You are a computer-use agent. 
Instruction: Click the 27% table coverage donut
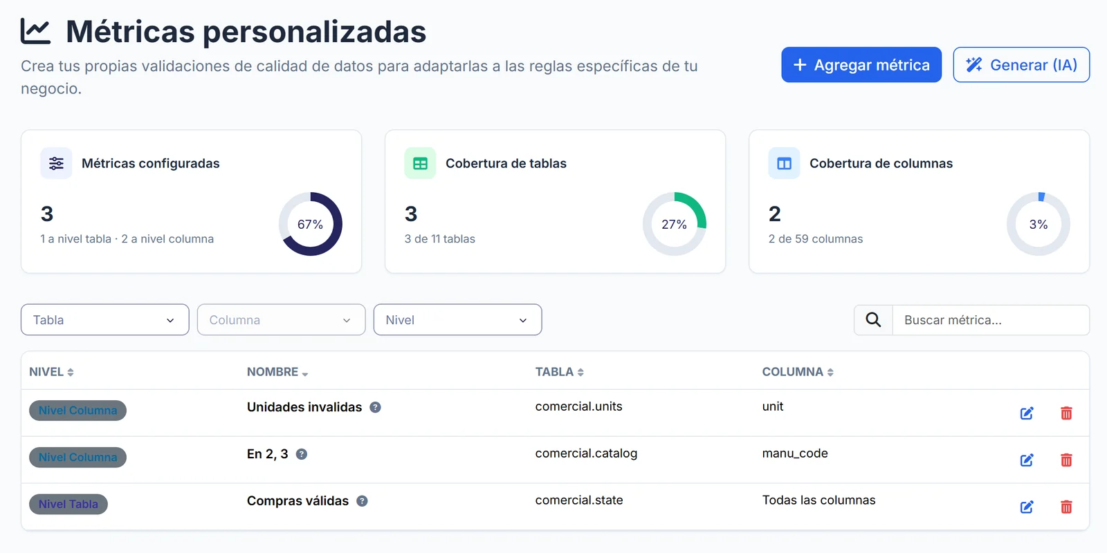pos(675,224)
